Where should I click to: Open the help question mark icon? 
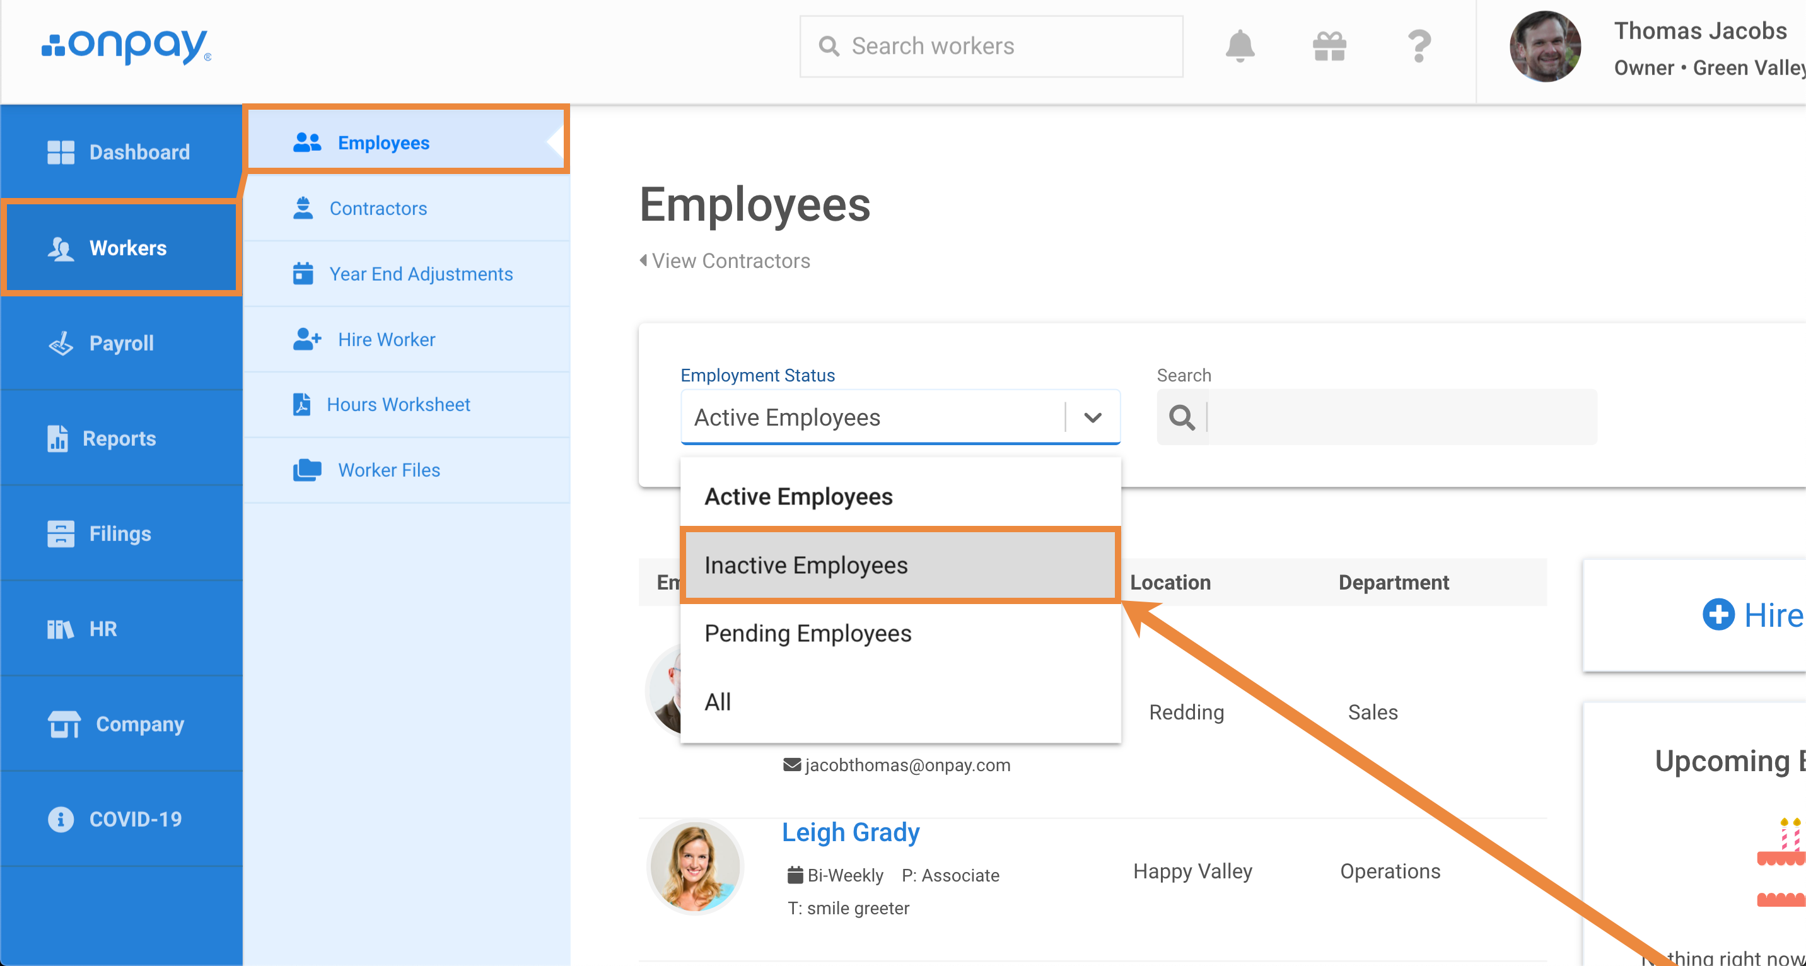[x=1419, y=46]
